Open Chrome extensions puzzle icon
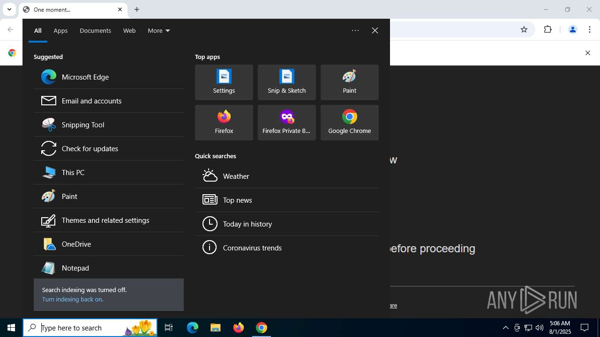600x337 pixels. (x=548, y=29)
